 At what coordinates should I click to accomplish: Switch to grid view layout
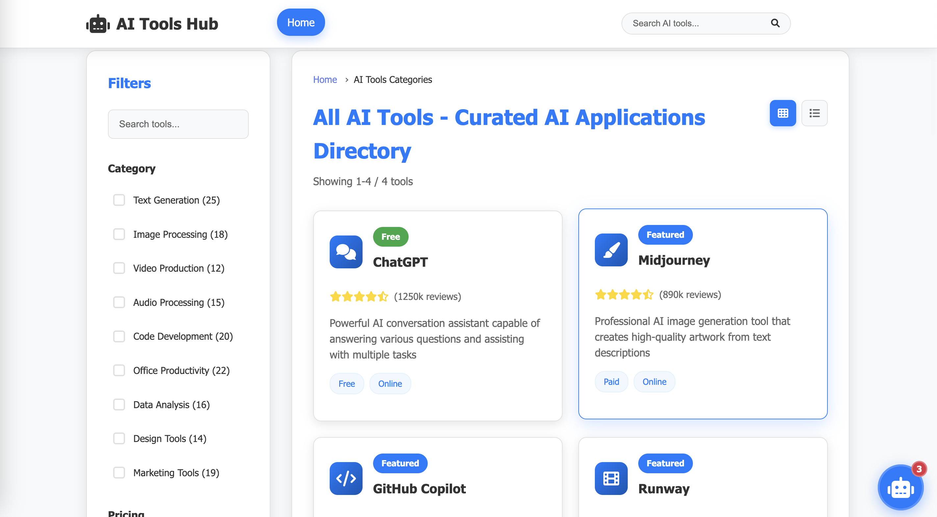coord(782,113)
